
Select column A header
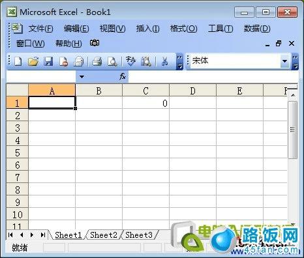pos(52,91)
